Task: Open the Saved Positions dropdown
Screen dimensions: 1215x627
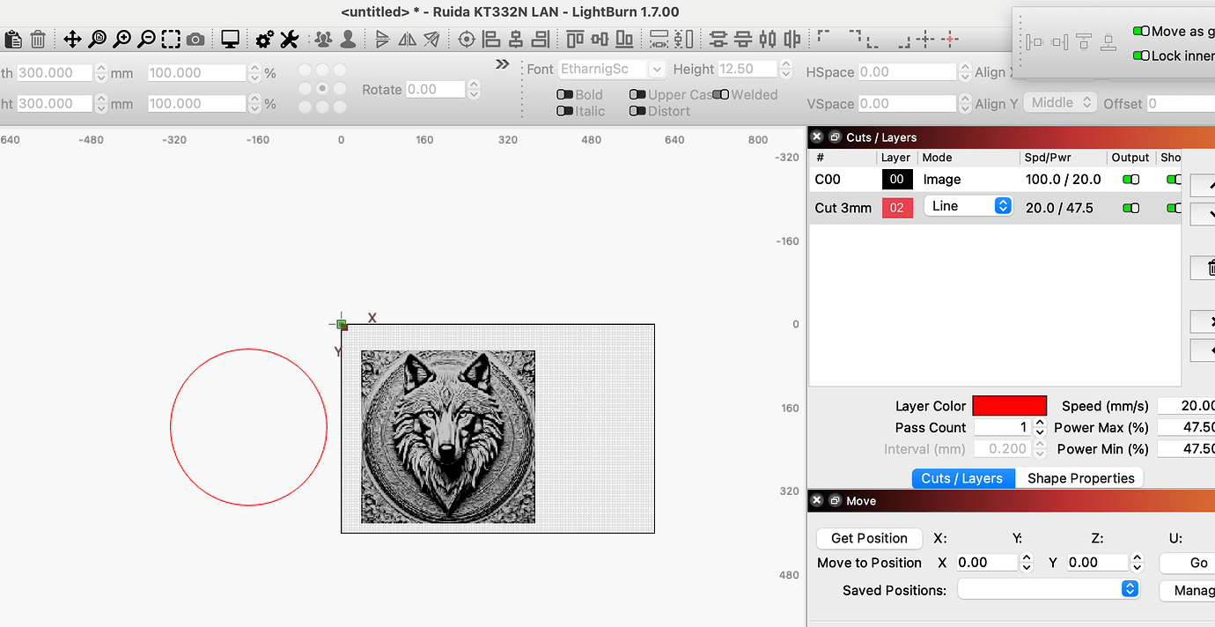Action: pos(1049,589)
